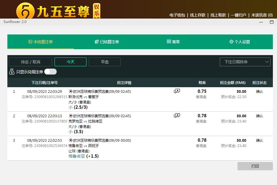
Task: Select the 未结算注单 tab
Action: pos(40,42)
